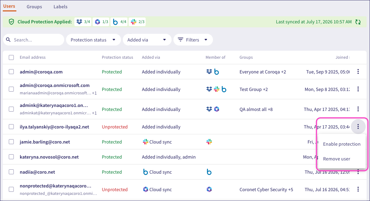Image resolution: width=370 pixels, height=201 pixels.
Task: Click 'Everyone at Coroqa +2' groups cell
Action: click(x=263, y=72)
